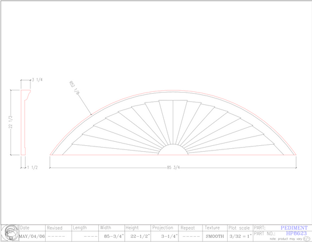Click the 'Plot scale' column header
The image size is (312, 242).
(x=239, y=228)
